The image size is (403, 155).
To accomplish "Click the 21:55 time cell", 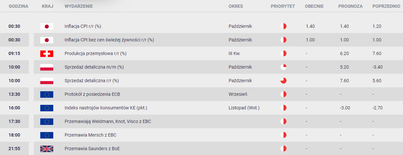I will coord(14,149).
